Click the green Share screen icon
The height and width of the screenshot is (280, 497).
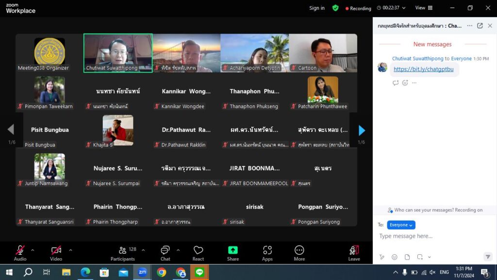233,251
